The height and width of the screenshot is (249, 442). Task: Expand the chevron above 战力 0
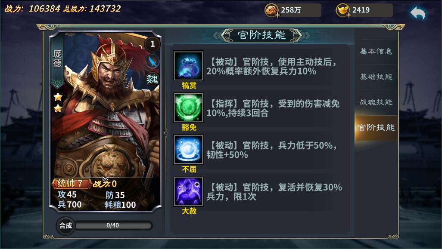[x=105, y=179]
